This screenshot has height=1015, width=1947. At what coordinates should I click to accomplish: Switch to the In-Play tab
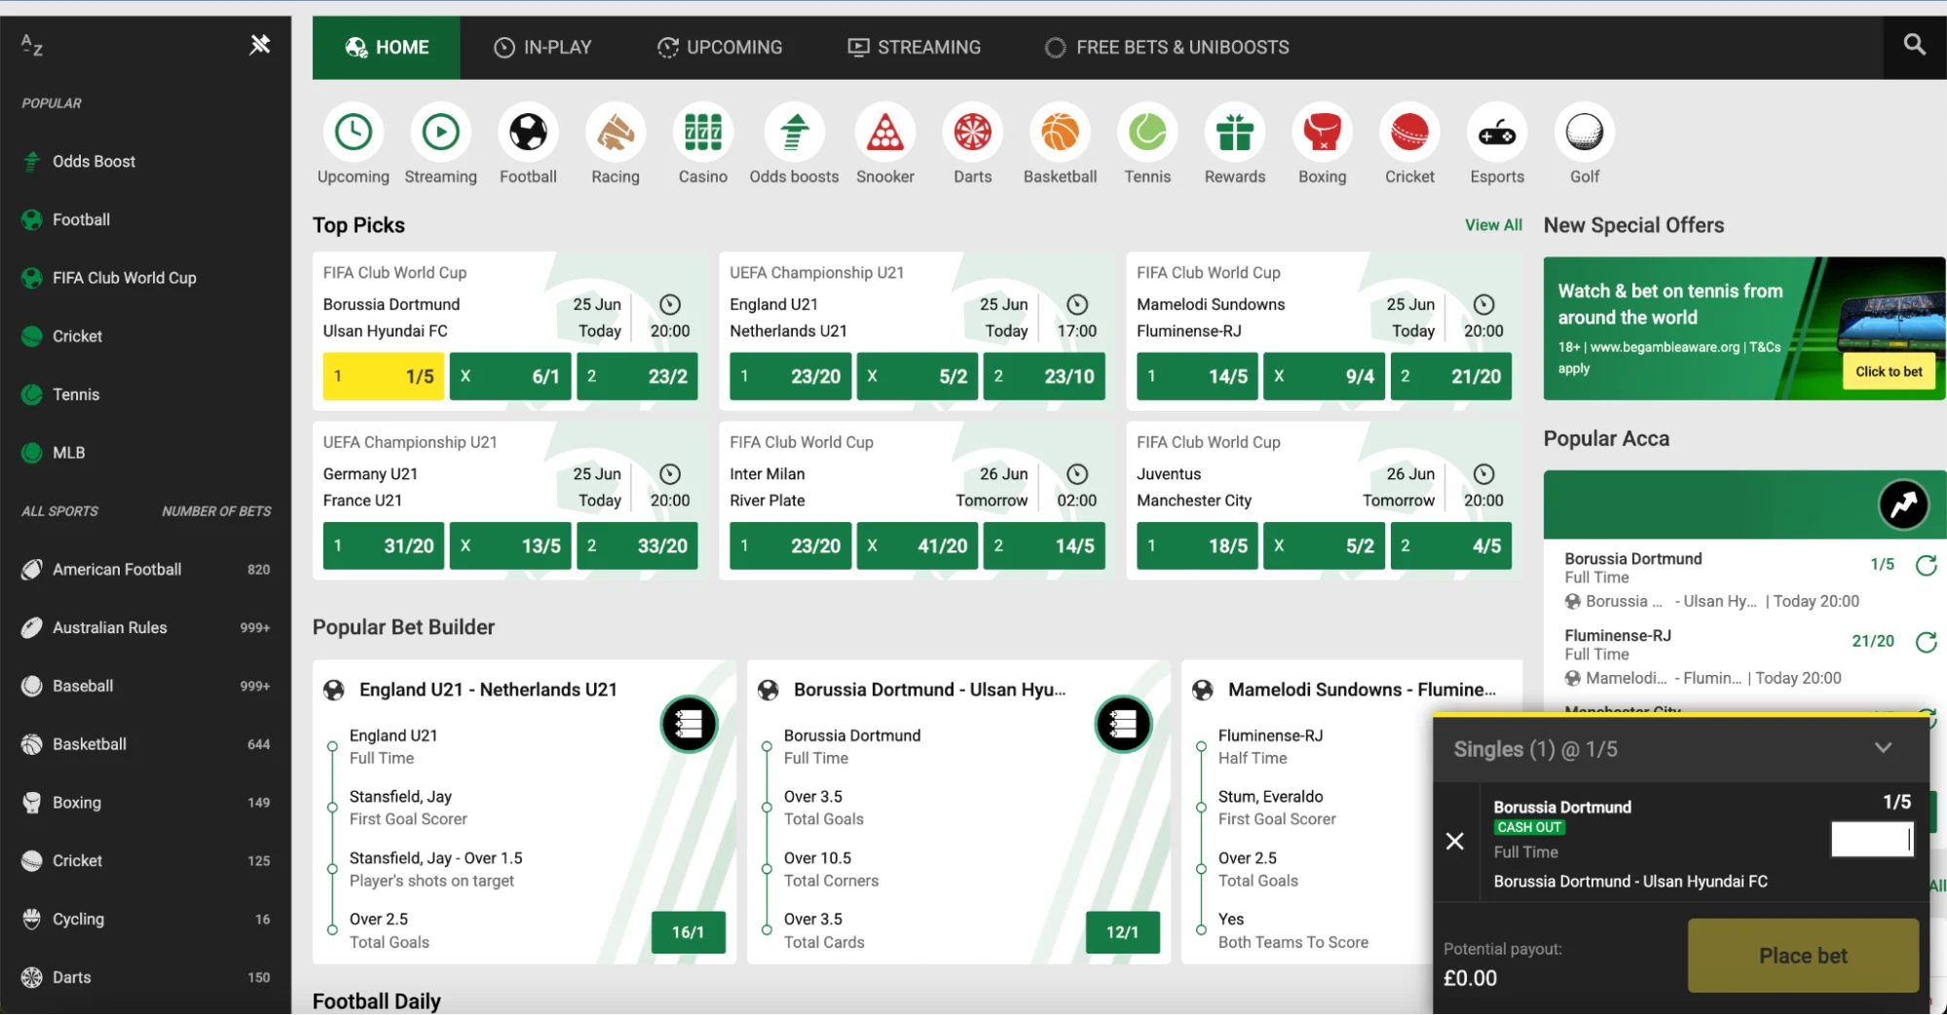tap(543, 47)
